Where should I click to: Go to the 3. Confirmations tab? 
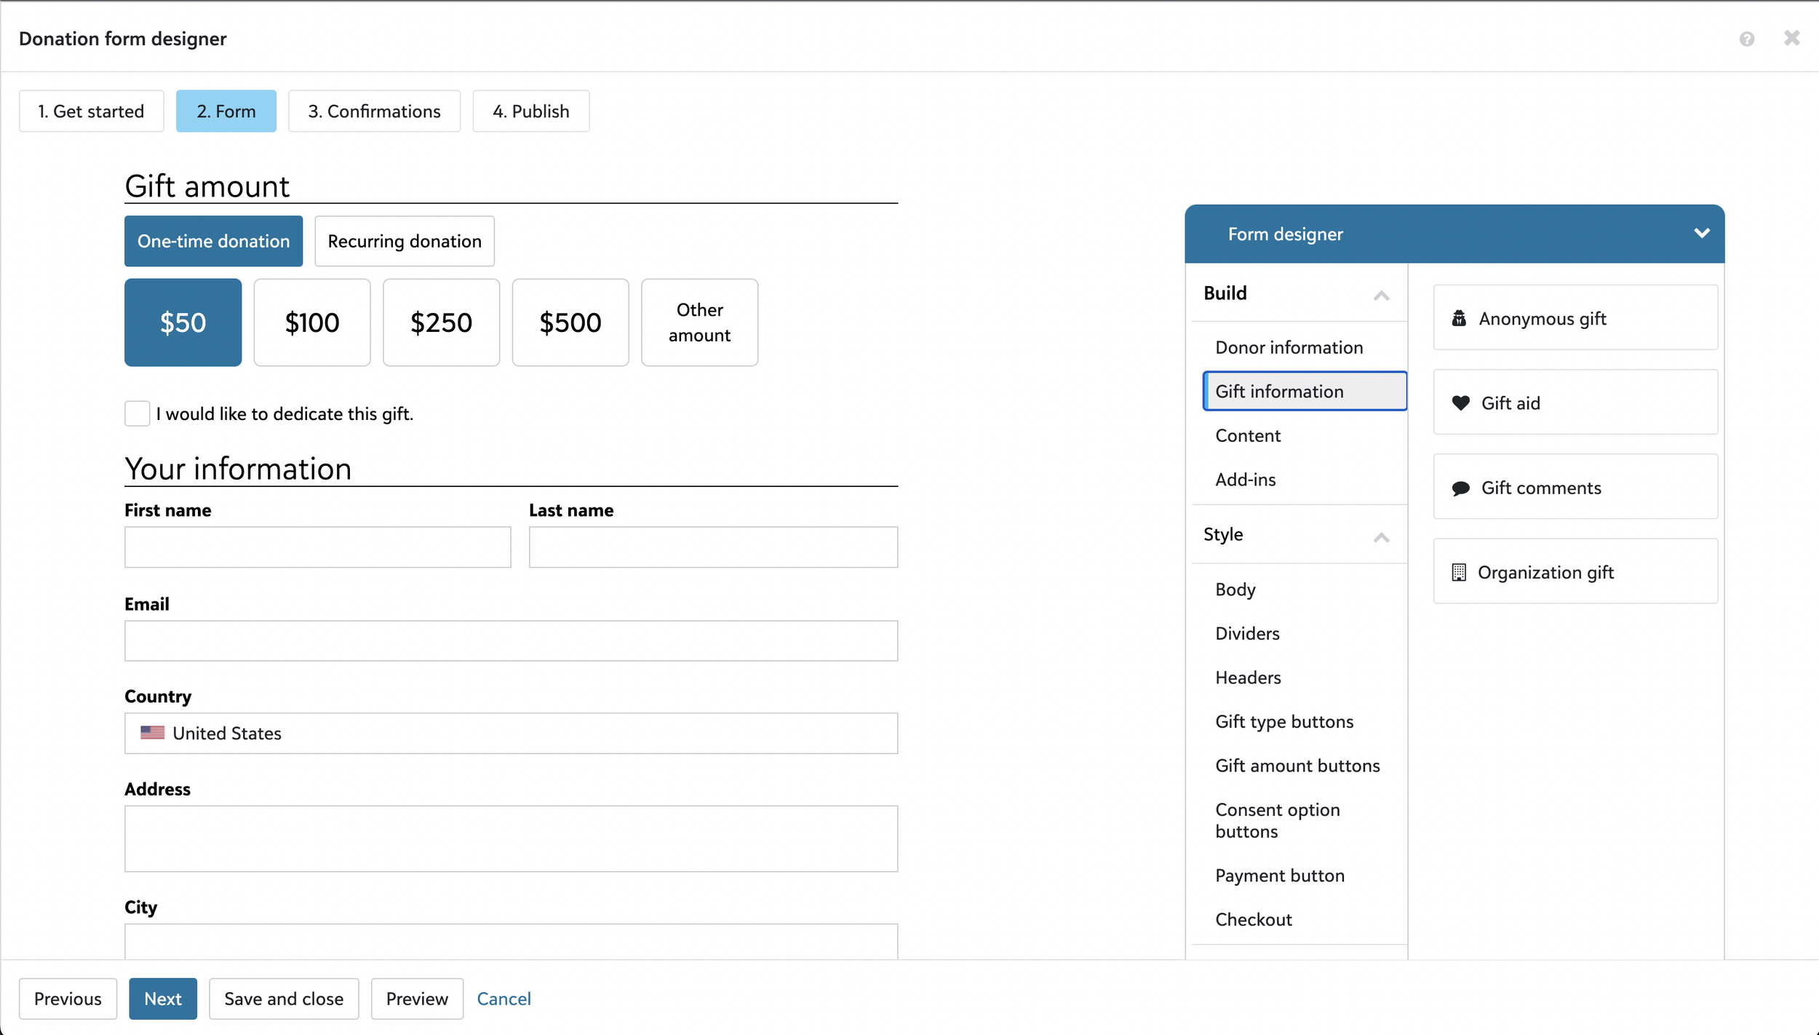(x=374, y=111)
